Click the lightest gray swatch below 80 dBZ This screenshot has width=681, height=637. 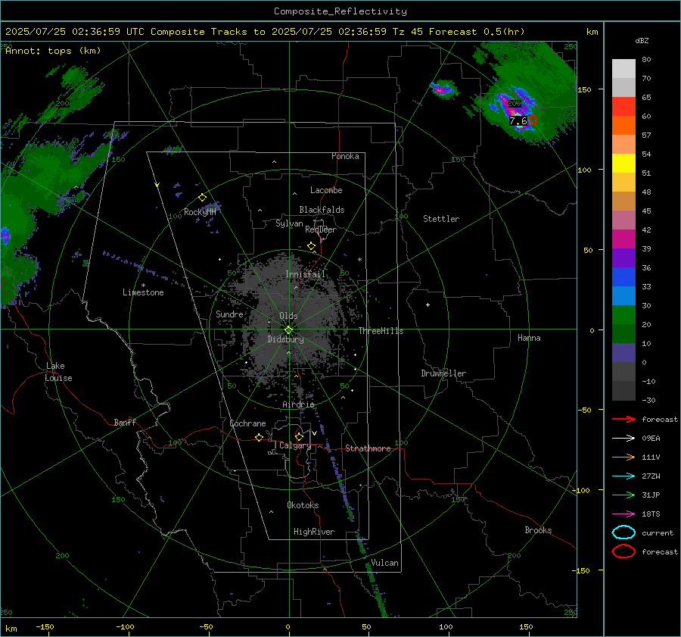[623, 69]
